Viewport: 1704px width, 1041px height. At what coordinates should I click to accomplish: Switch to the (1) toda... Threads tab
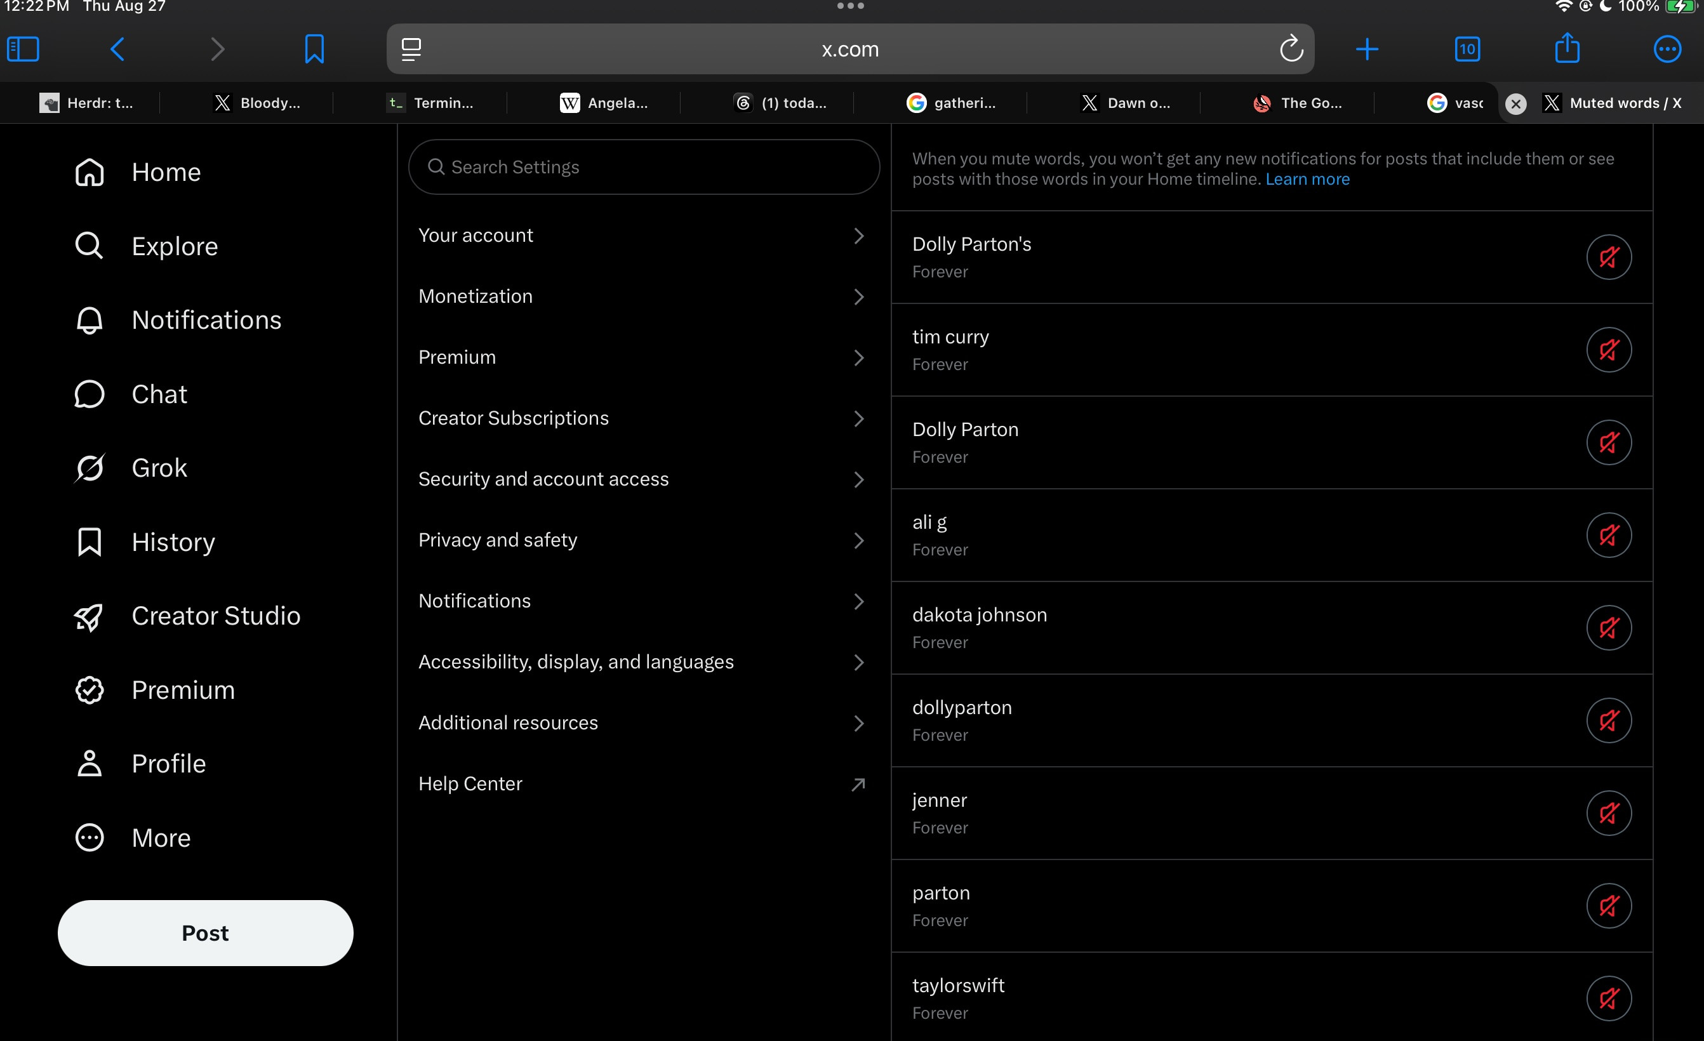coord(780,103)
